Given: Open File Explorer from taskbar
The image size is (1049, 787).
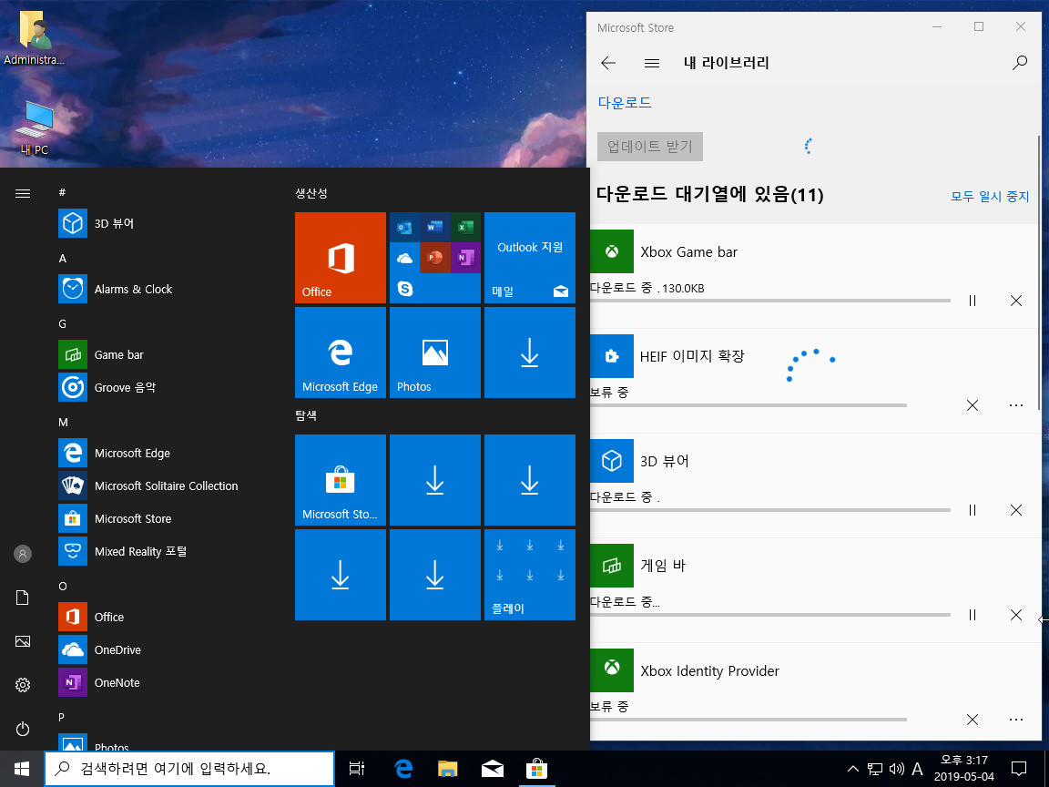Looking at the screenshot, I should (x=448, y=768).
